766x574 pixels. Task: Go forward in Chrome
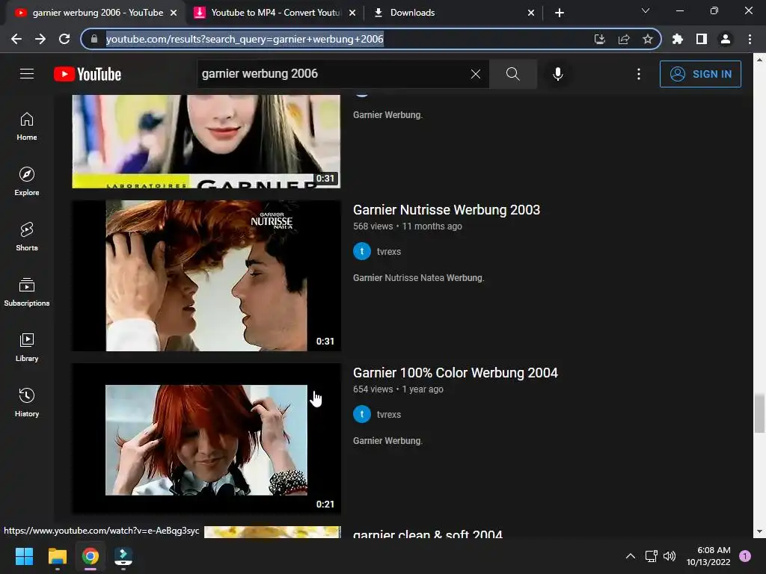pos(40,39)
